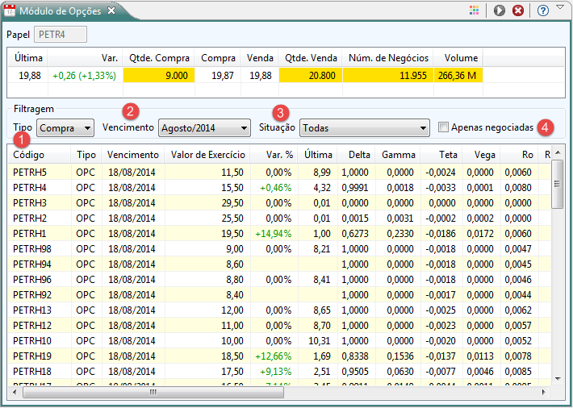Screen dimensions: 573x408
Task: Select the PETRH19 option row
Action: pos(279,356)
